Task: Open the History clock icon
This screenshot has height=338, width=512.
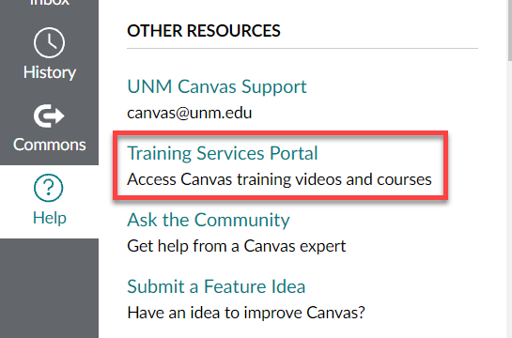Action: [x=49, y=43]
